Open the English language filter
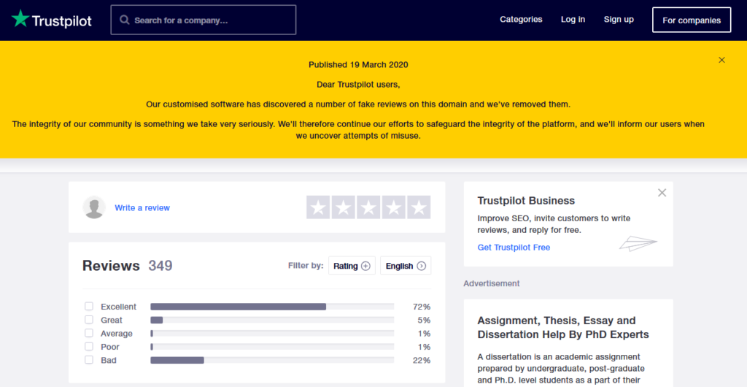 click(x=406, y=266)
